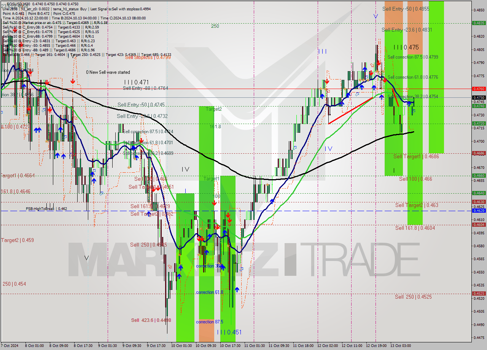
Task: Select the 'correction 87.5' blue label
Action: pyautogui.click(x=210, y=322)
